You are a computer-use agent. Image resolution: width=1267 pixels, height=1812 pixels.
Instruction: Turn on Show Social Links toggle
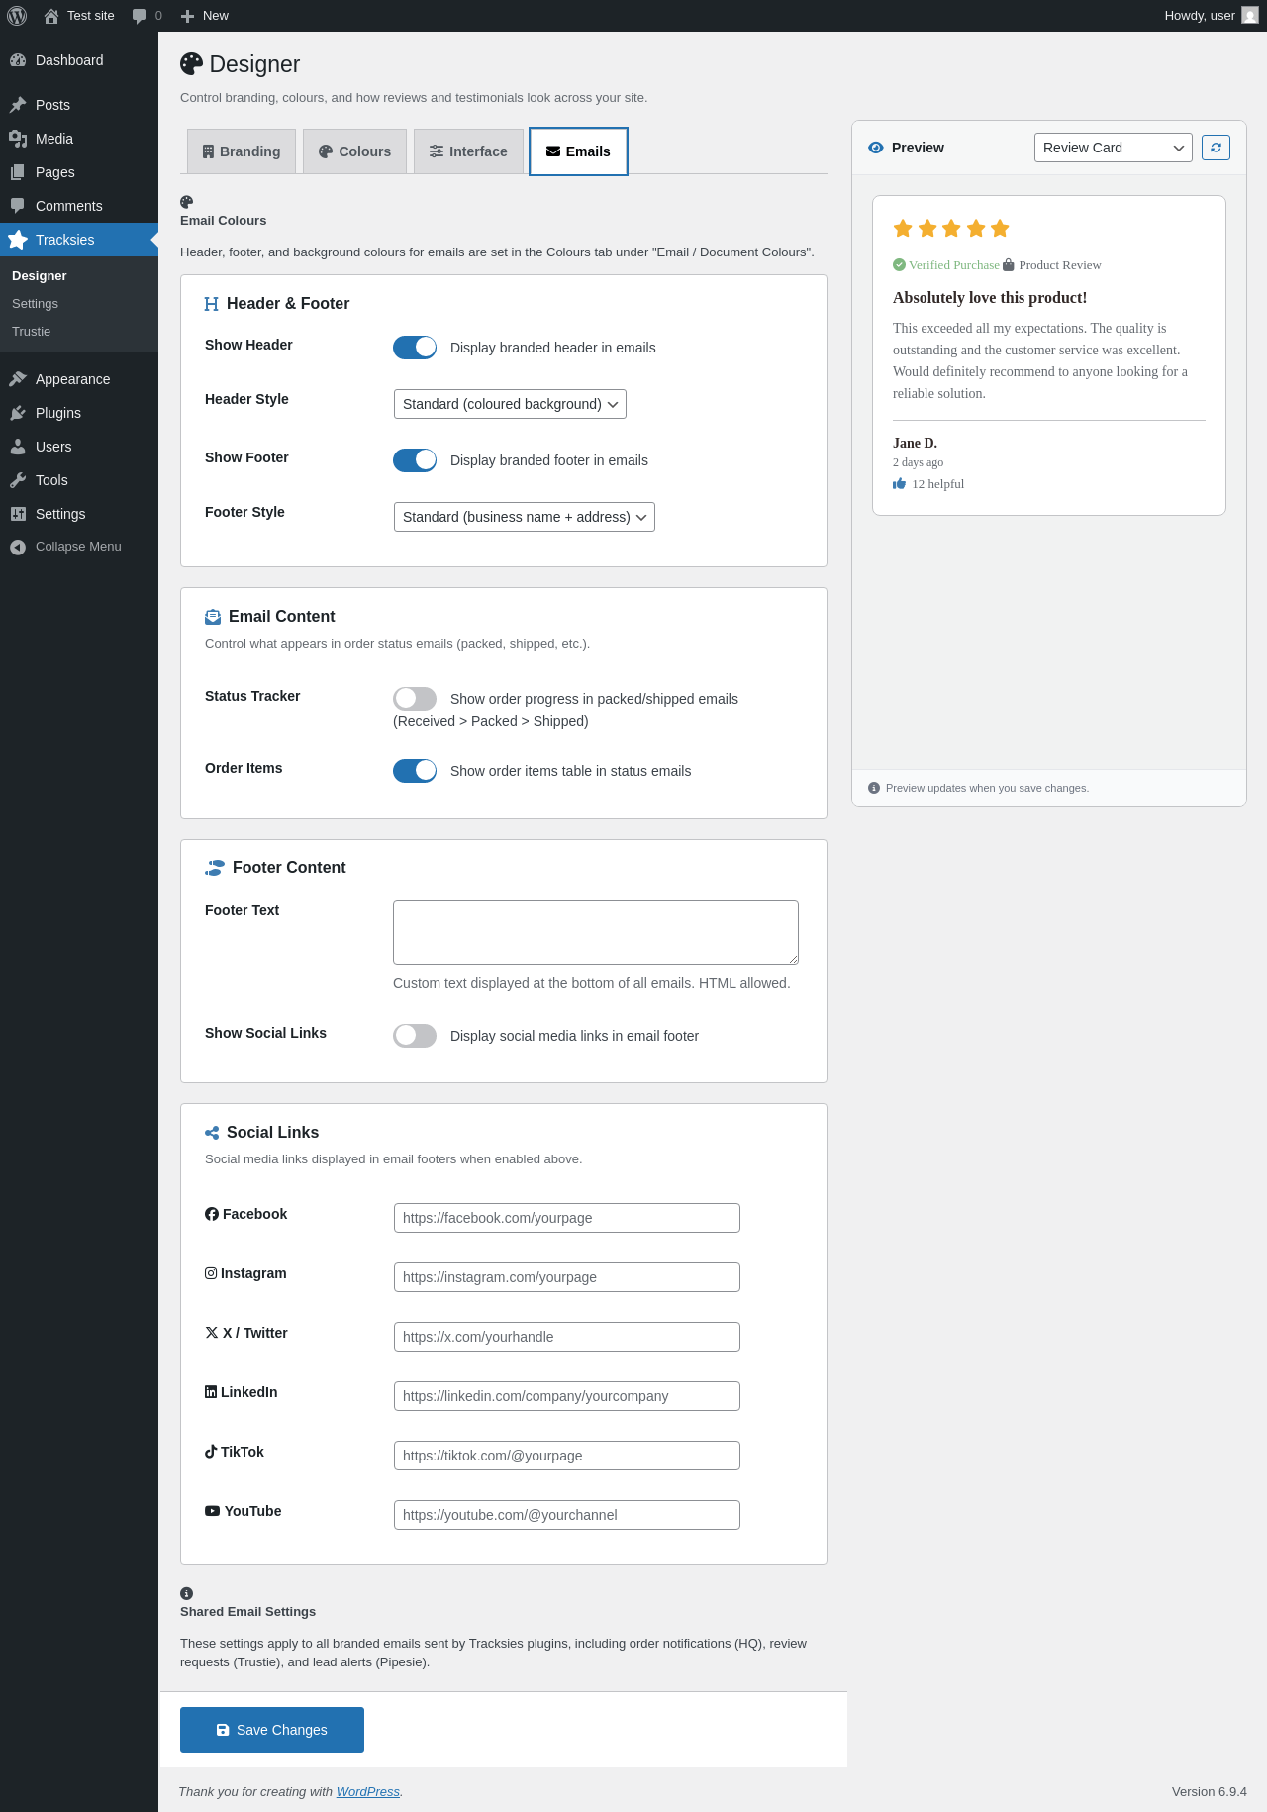[415, 1036]
